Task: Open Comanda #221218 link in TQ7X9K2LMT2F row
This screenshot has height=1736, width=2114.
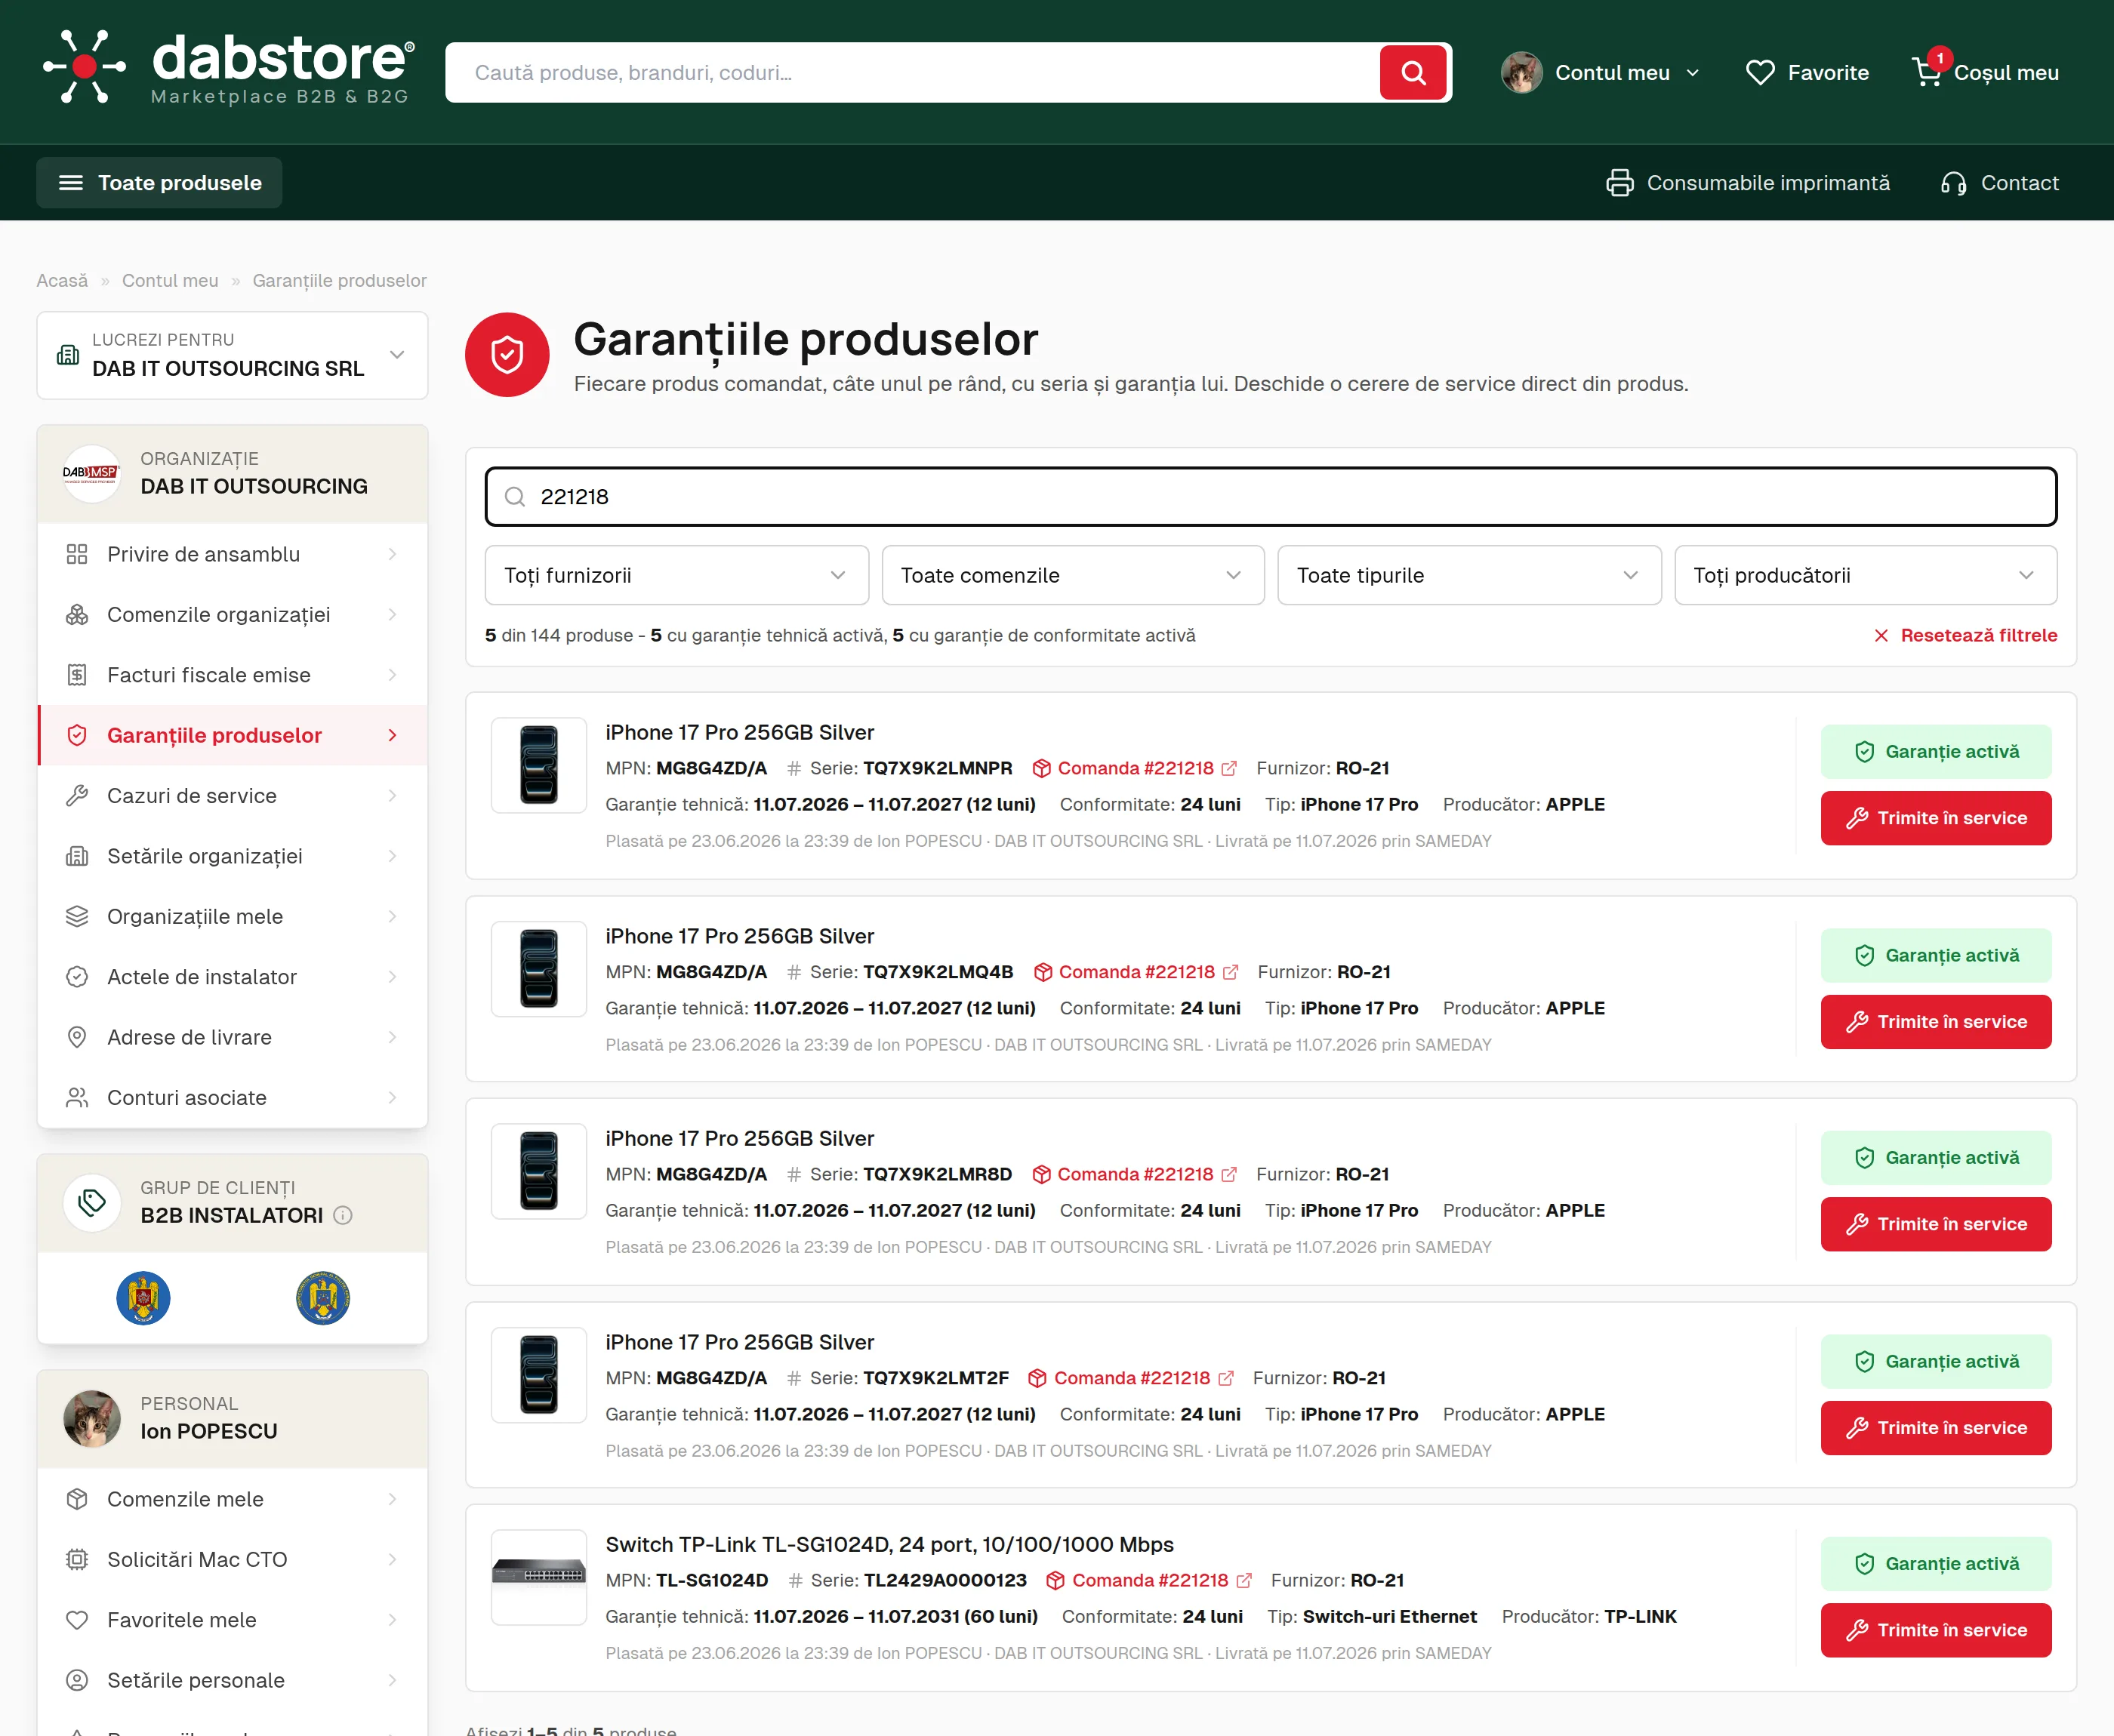Action: pyautogui.click(x=1131, y=1378)
